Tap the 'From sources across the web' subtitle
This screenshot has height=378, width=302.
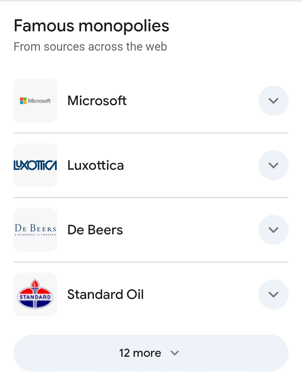click(90, 47)
